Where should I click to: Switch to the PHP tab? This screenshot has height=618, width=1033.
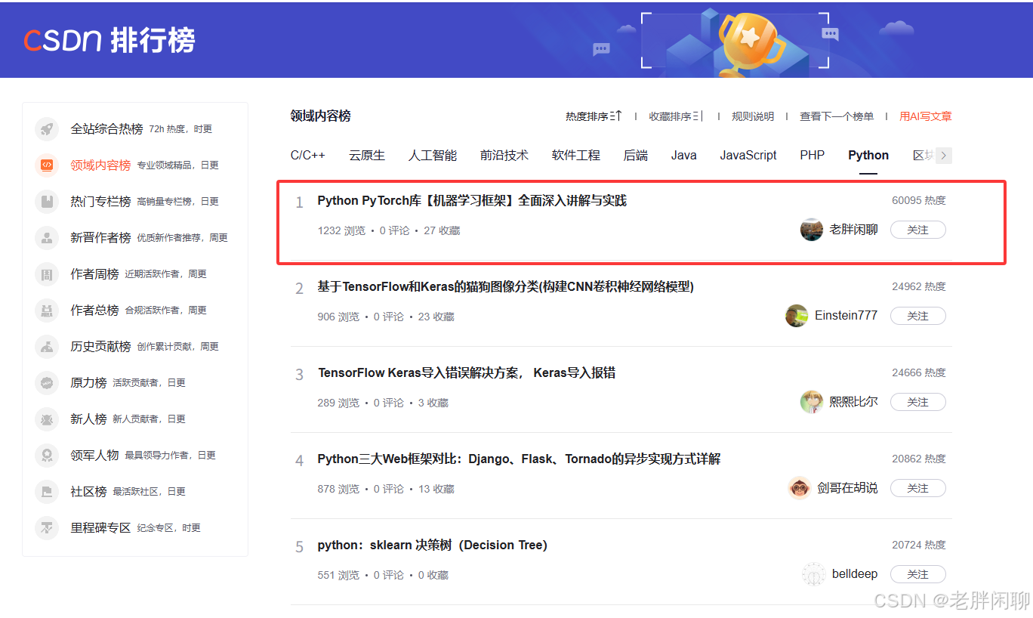[x=813, y=155]
